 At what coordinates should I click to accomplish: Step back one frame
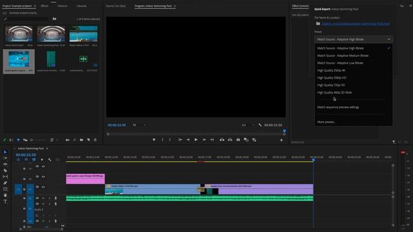(188, 140)
